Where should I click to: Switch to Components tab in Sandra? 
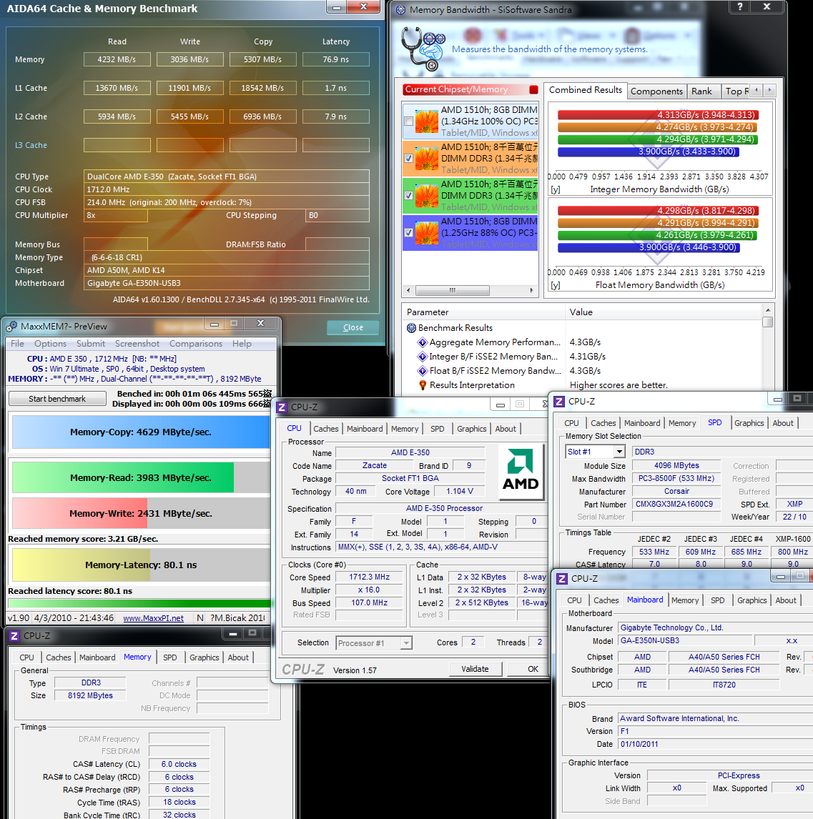click(656, 91)
